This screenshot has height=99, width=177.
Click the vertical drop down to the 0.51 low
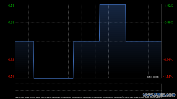click(x=34, y=60)
